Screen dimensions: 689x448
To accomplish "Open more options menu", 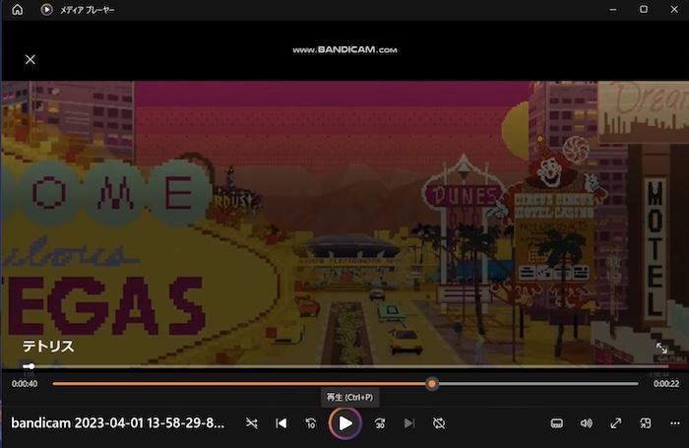I will (x=675, y=423).
